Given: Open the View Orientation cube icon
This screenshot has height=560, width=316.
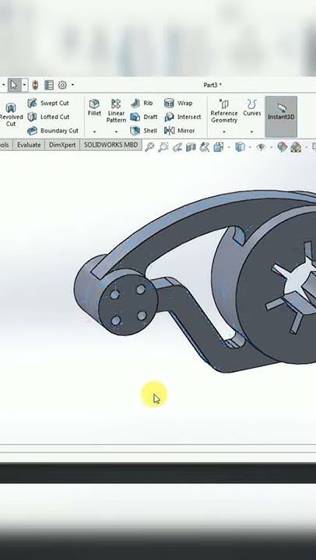Looking at the screenshot, I should click(x=218, y=147).
